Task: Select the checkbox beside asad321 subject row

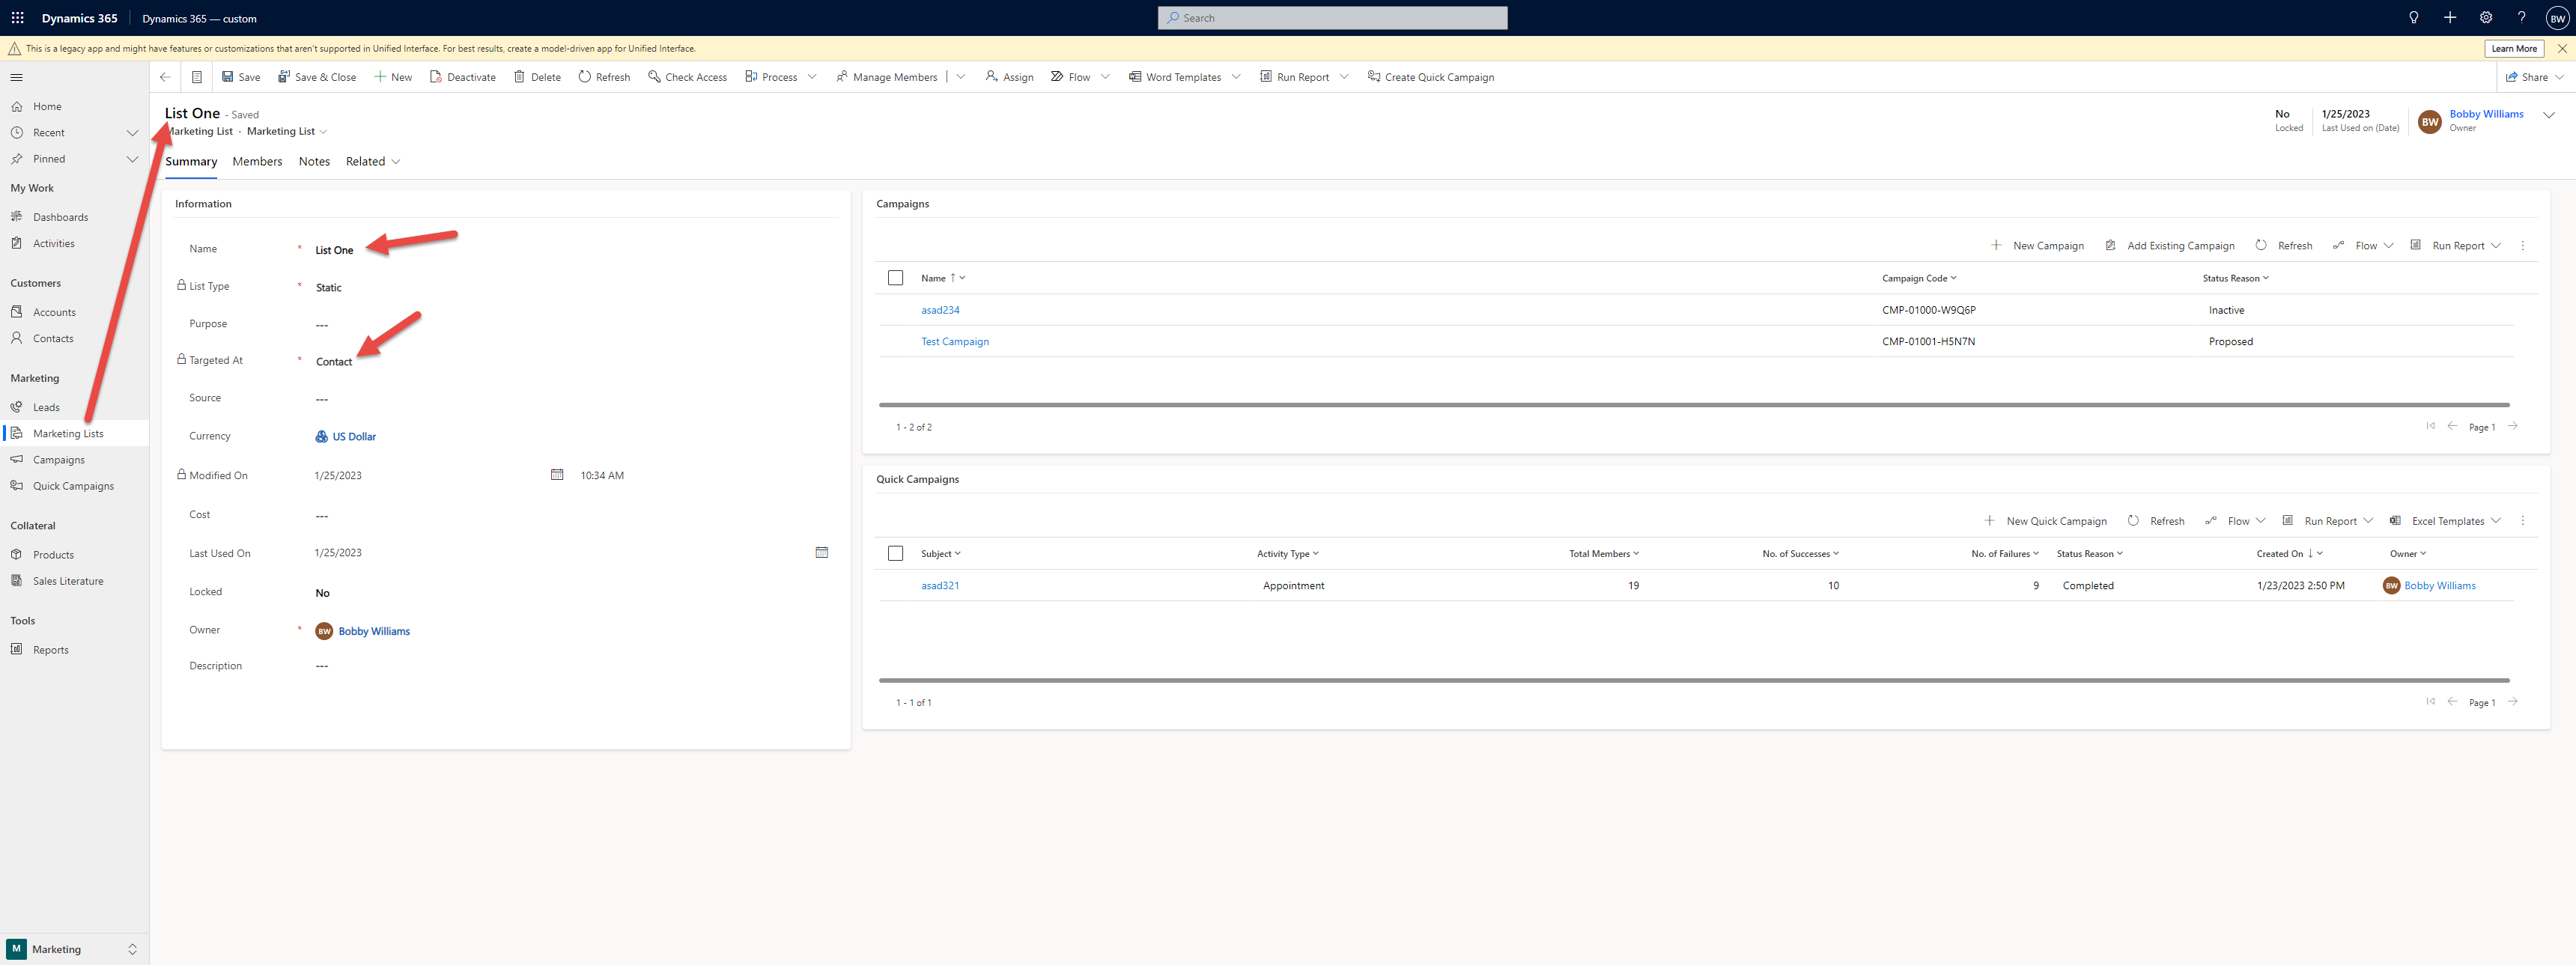Action: pyautogui.click(x=895, y=585)
